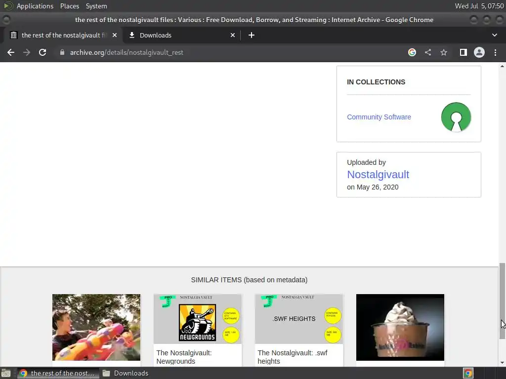Open the Places menu
The image size is (506, 379).
click(69, 6)
